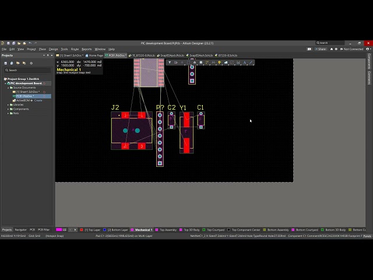Screen dimensions: 373x280
Task: Toggle Top Layer visibility swatch
Action: (x=82, y=230)
